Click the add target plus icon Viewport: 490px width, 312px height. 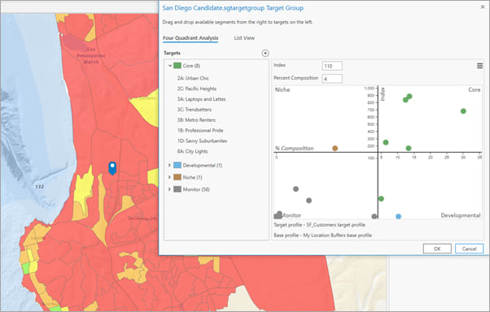click(x=265, y=53)
